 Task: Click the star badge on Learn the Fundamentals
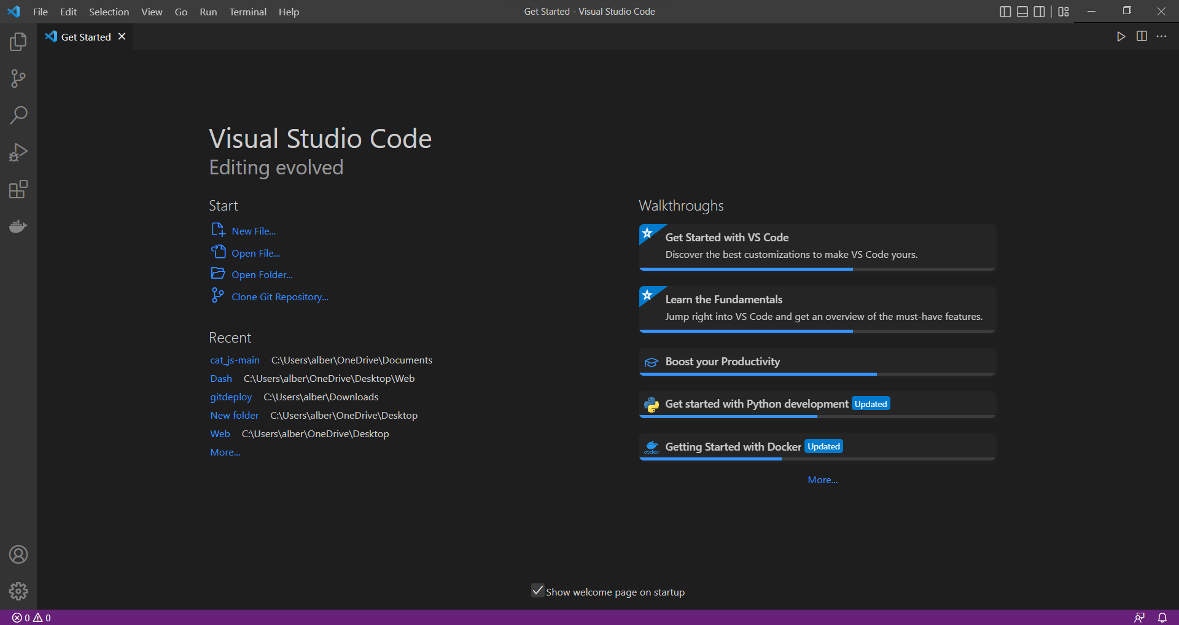[x=647, y=295]
